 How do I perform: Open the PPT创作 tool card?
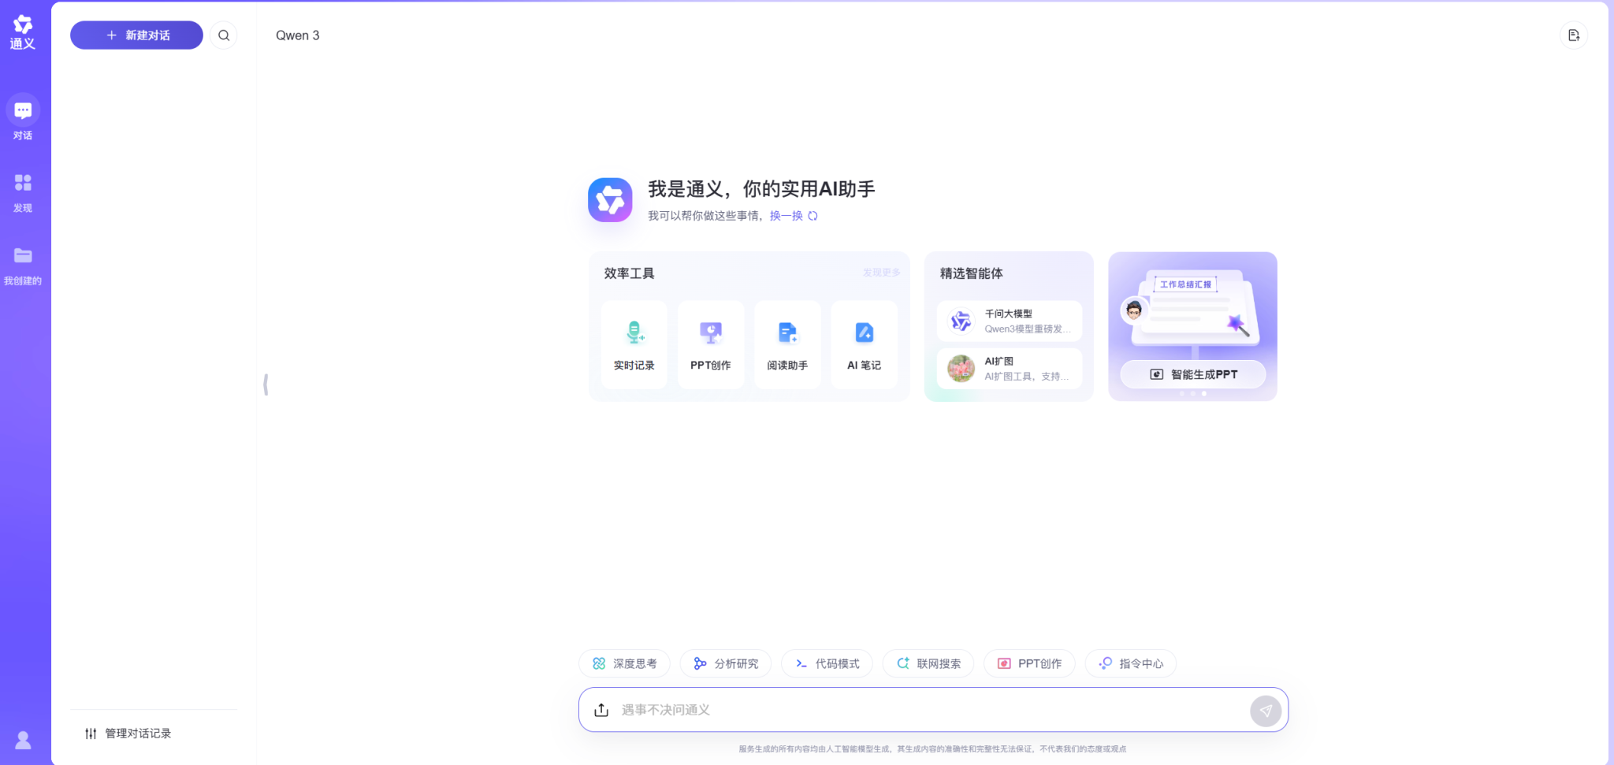pos(711,344)
